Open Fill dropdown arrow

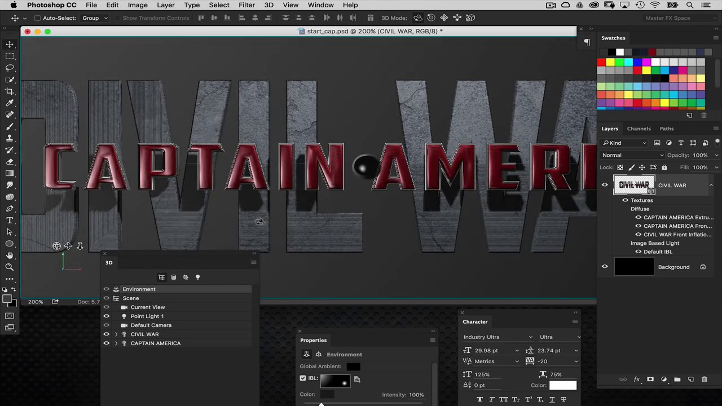(716, 167)
